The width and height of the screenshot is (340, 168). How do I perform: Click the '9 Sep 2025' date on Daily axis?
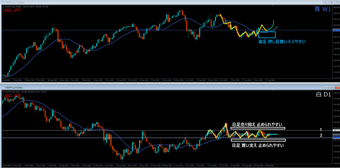(270, 165)
